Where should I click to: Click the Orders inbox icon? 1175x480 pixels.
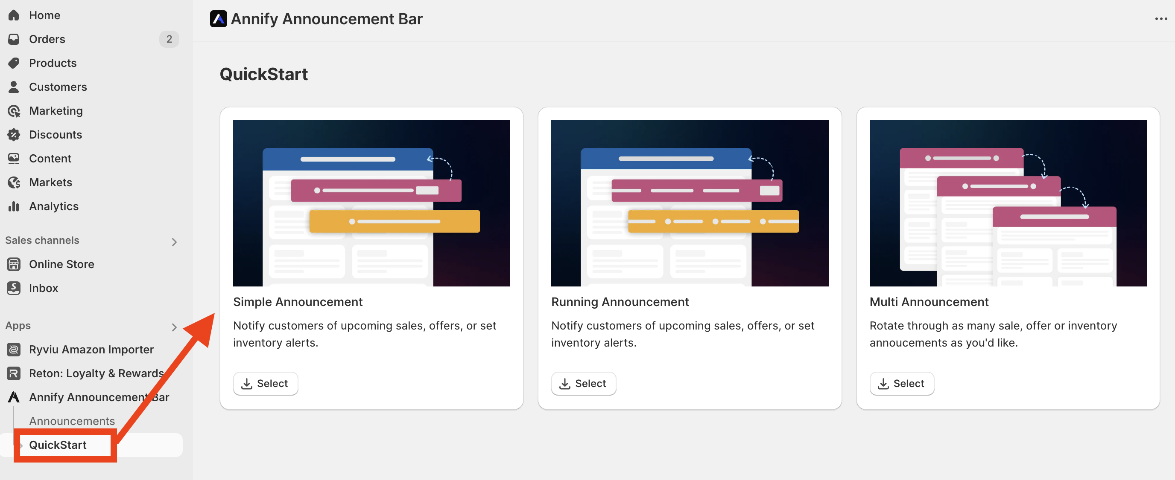click(x=14, y=39)
